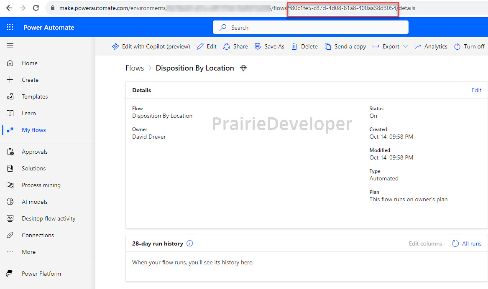
Task: Click into the Search box
Action: coord(311,27)
